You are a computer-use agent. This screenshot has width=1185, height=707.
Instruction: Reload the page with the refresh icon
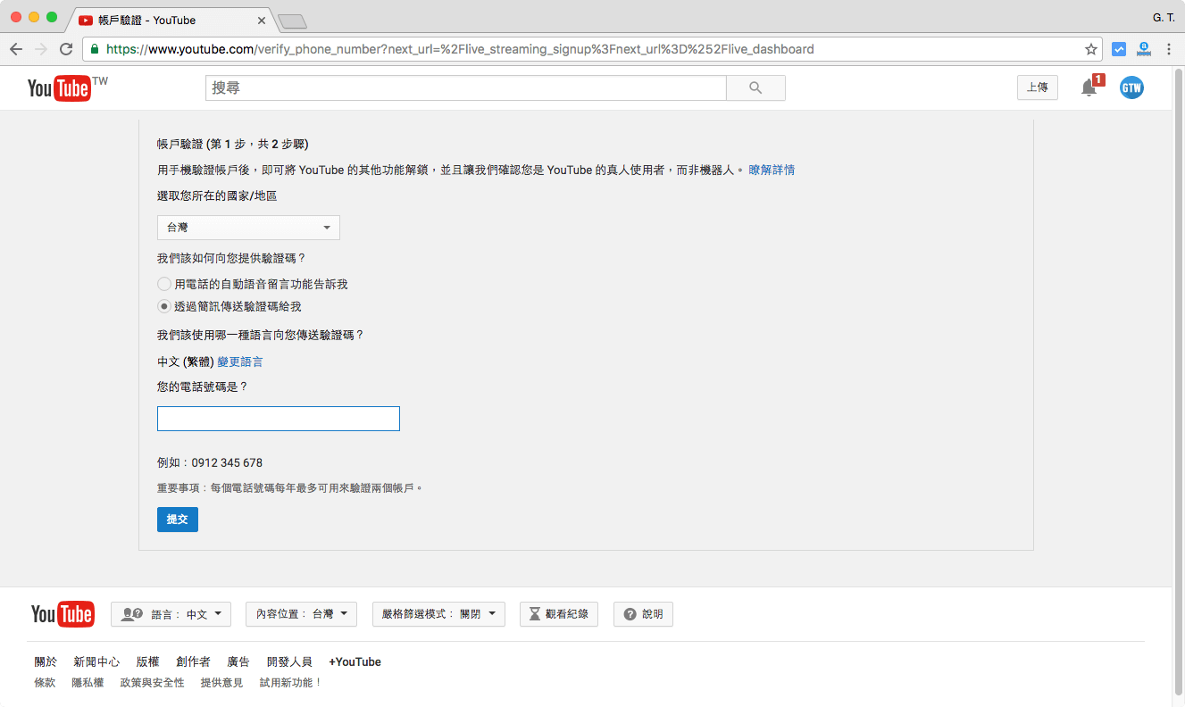coord(65,49)
